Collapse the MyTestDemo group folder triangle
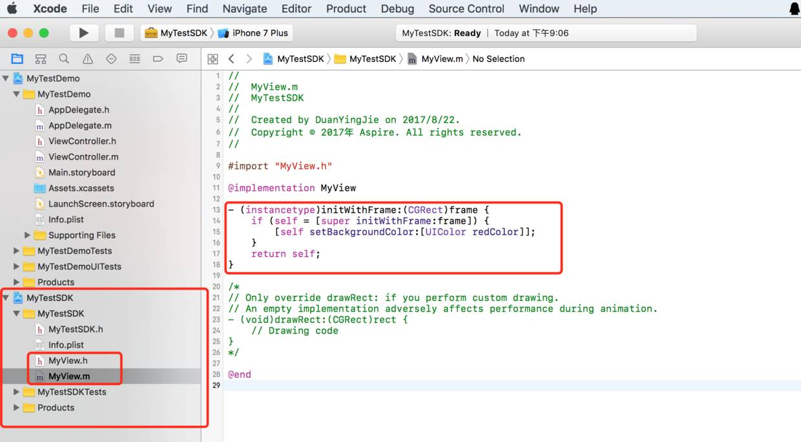The width and height of the screenshot is (801, 442). [x=17, y=94]
